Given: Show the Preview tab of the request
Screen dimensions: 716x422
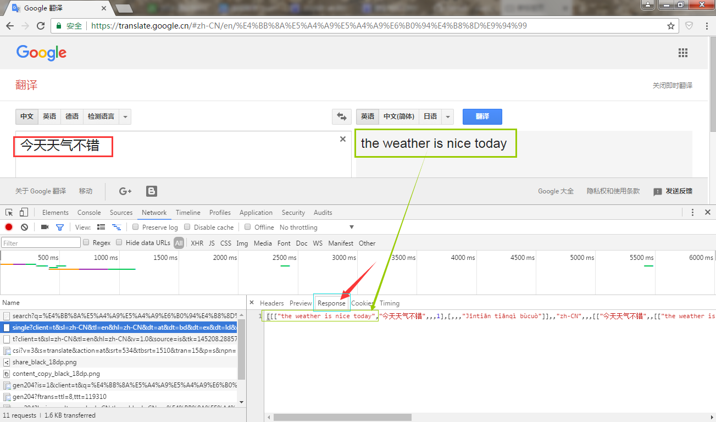Looking at the screenshot, I should tap(301, 303).
